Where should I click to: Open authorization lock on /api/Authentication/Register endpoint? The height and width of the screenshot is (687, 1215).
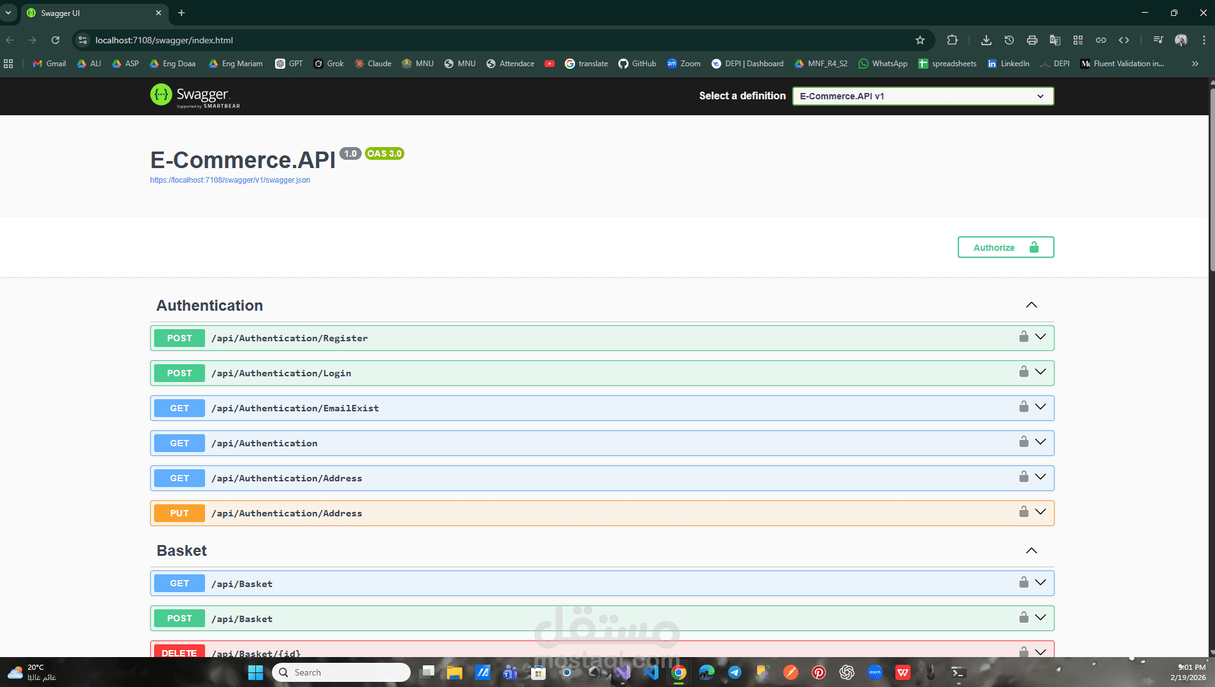tap(1023, 337)
